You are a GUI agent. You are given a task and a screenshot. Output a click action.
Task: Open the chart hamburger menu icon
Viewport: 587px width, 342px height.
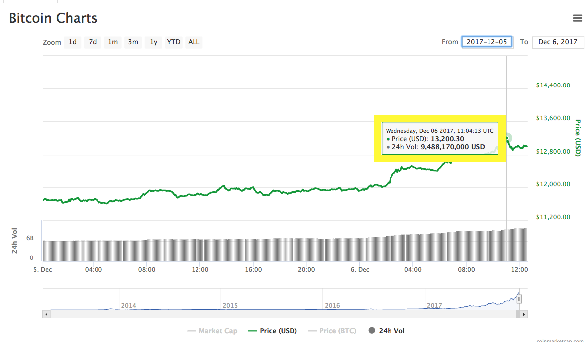(577, 18)
